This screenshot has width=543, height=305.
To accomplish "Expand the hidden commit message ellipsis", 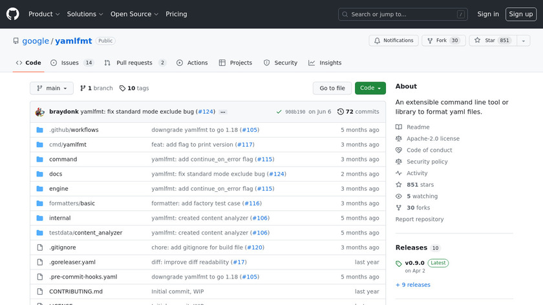I will coord(223,112).
